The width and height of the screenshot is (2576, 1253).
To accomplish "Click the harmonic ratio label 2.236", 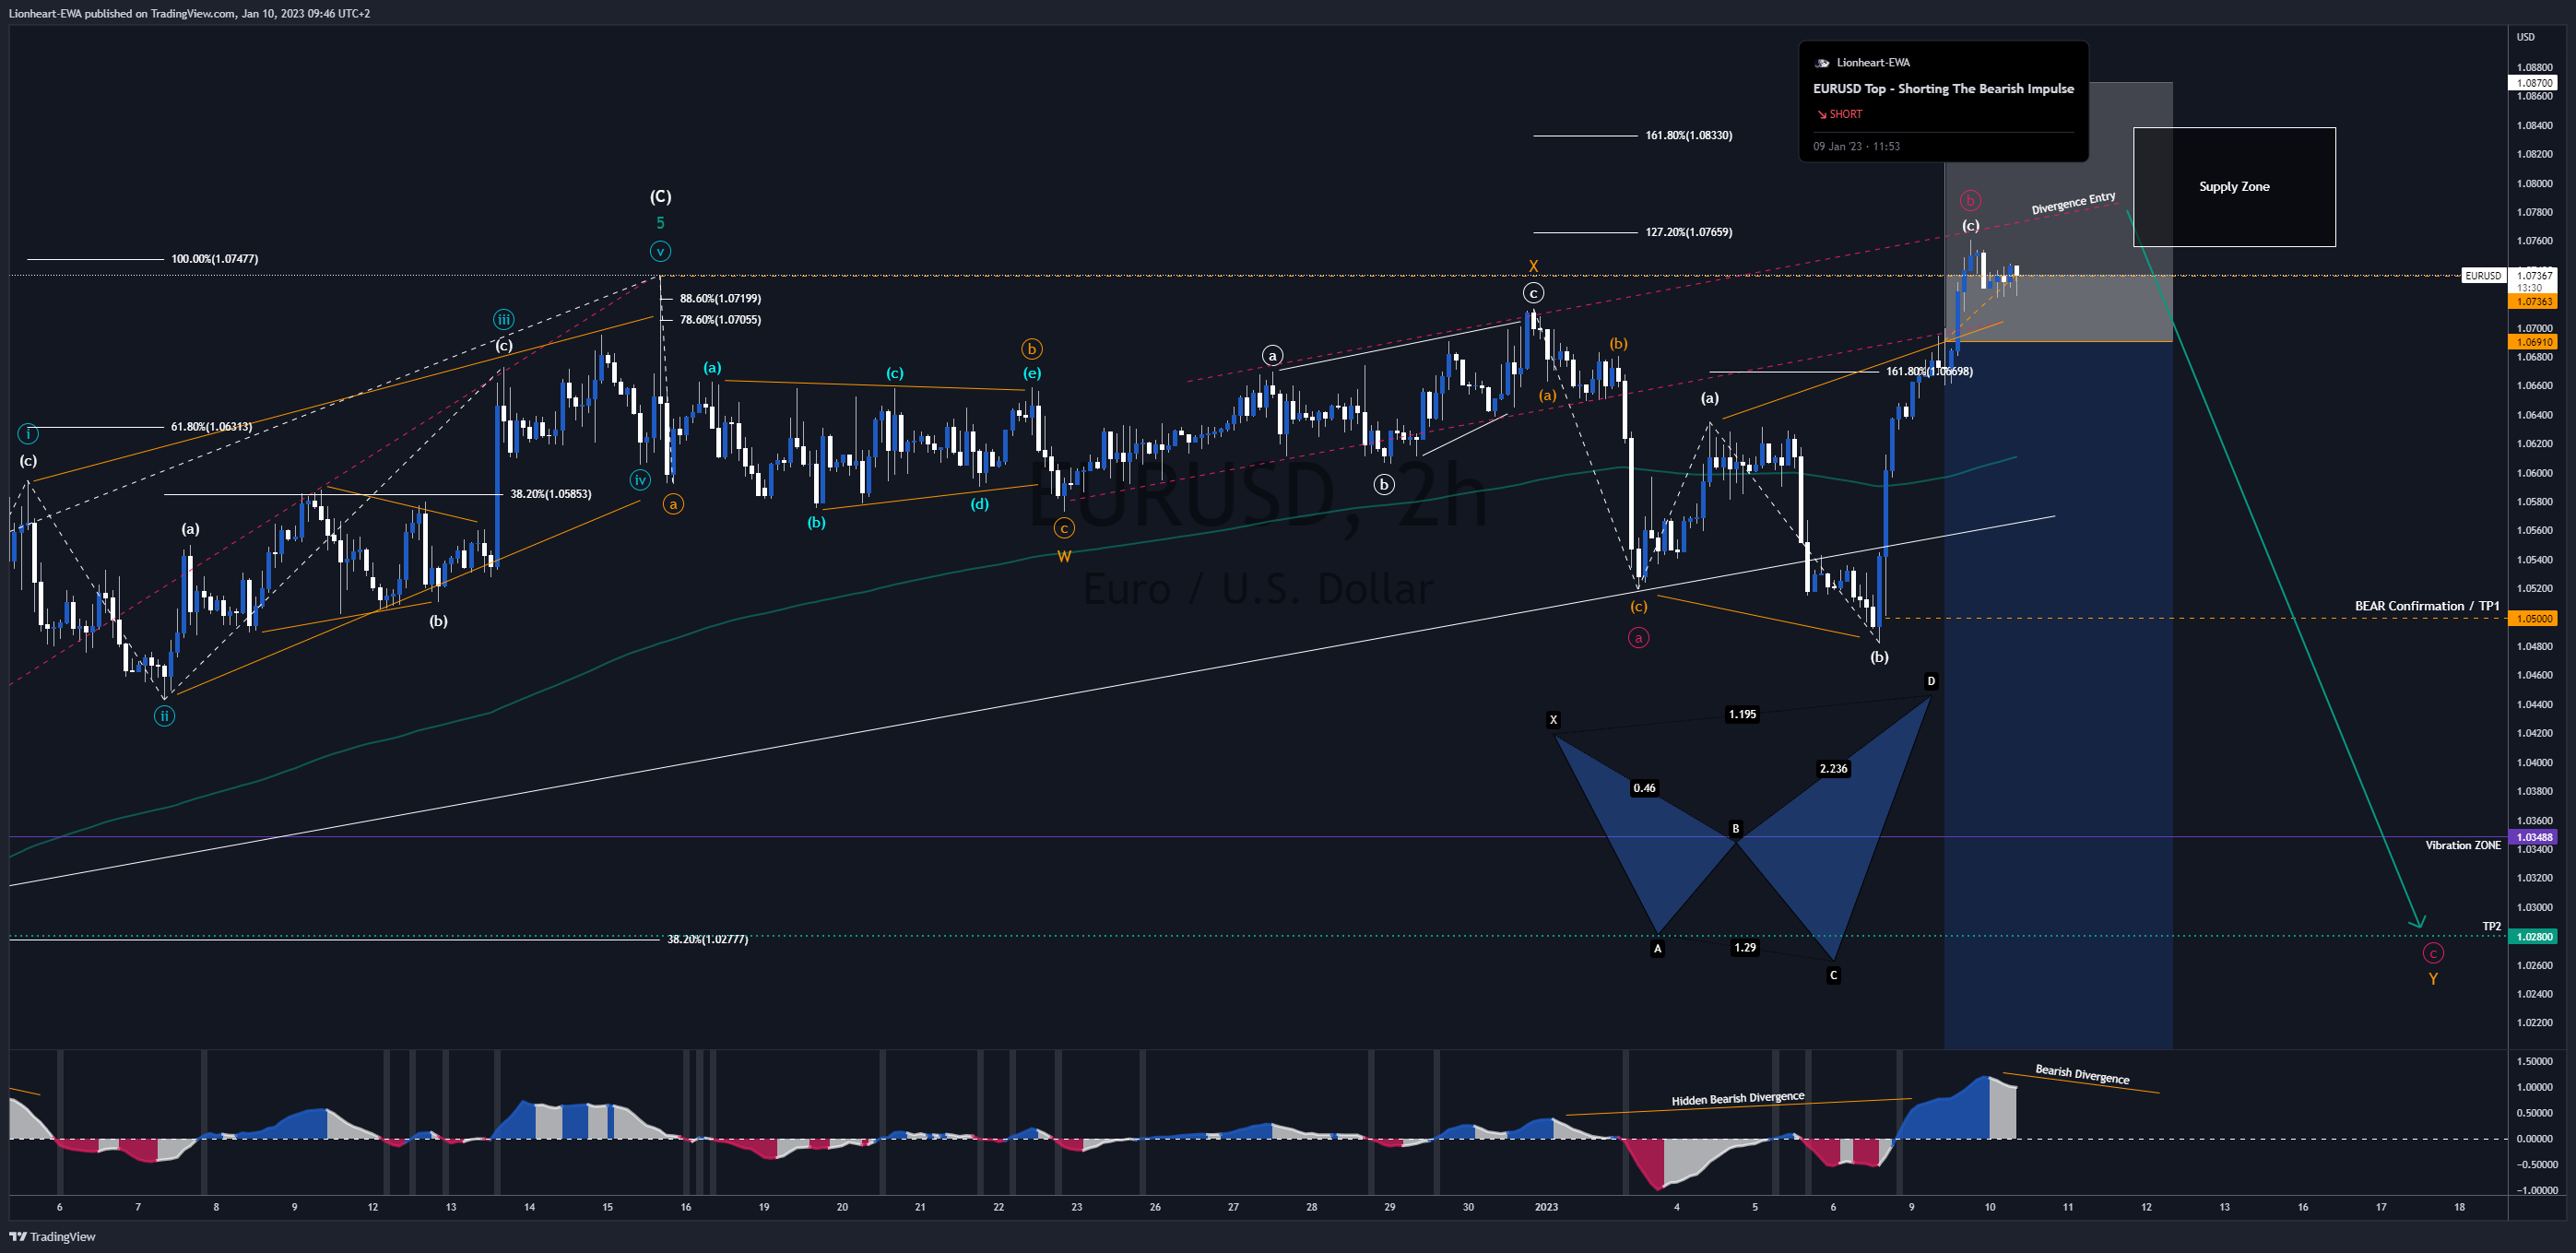I will click(1833, 769).
